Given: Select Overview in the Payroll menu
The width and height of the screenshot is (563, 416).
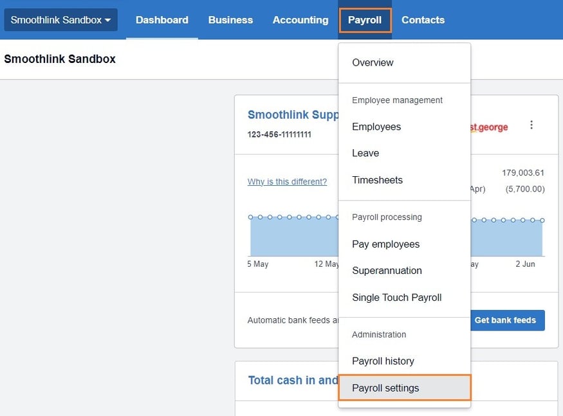Looking at the screenshot, I should pos(373,62).
